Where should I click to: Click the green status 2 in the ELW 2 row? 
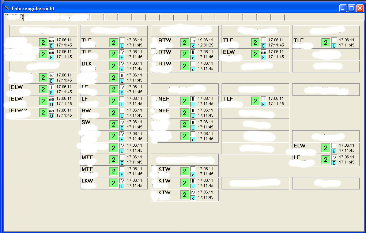point(43,113)
